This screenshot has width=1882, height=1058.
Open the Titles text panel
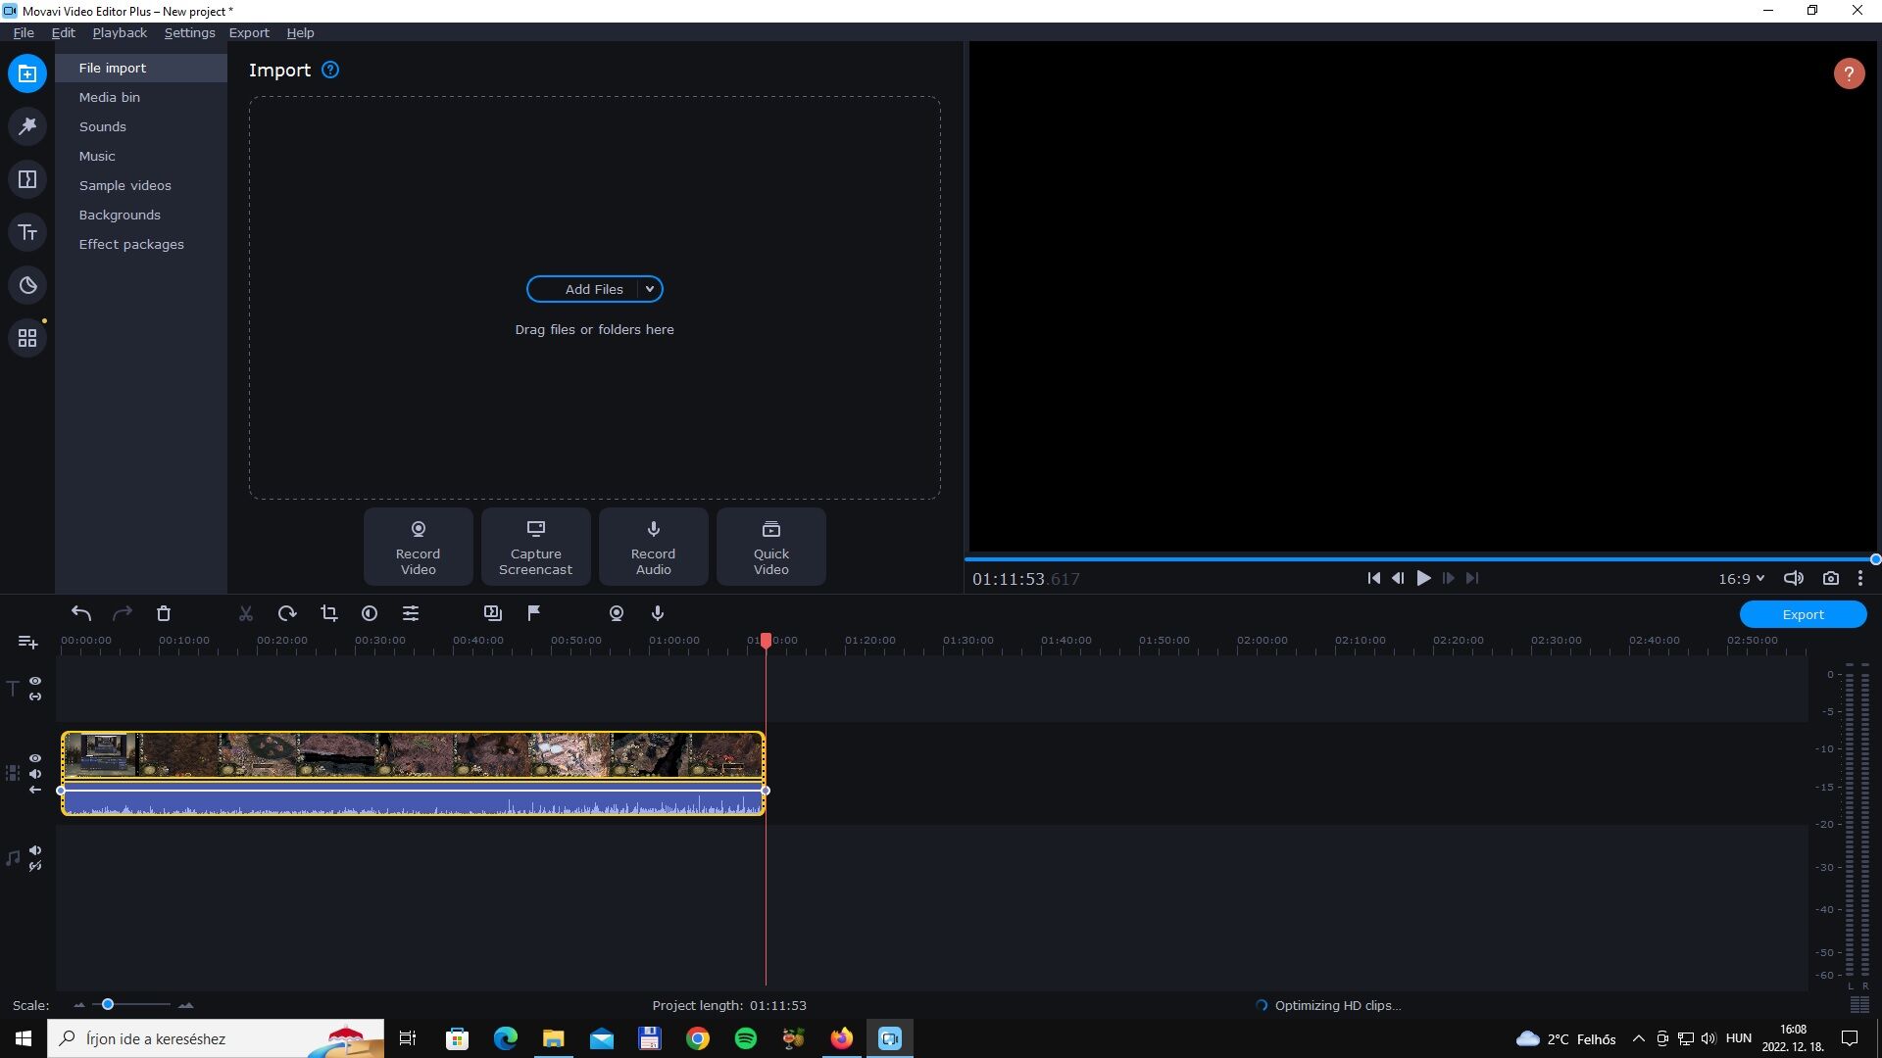pos(27,232)
